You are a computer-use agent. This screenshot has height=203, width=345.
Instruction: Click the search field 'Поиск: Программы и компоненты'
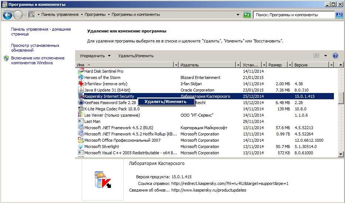pyautogui.click(x=294, y=15)
